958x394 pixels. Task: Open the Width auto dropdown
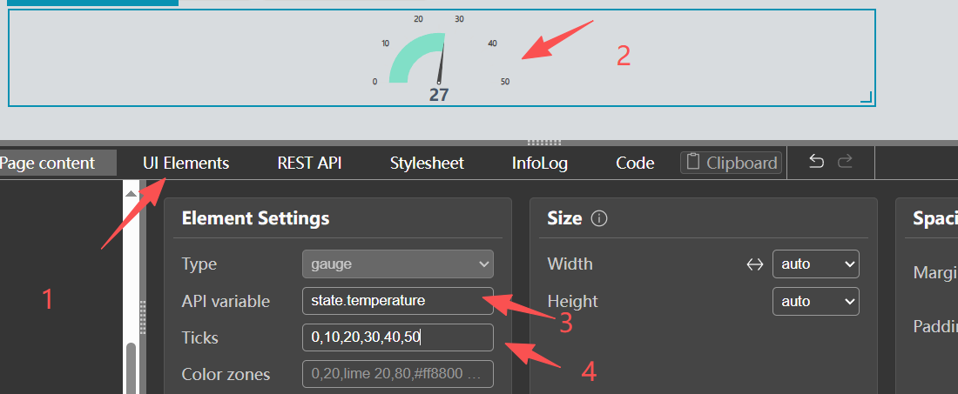tap(816, 264)
